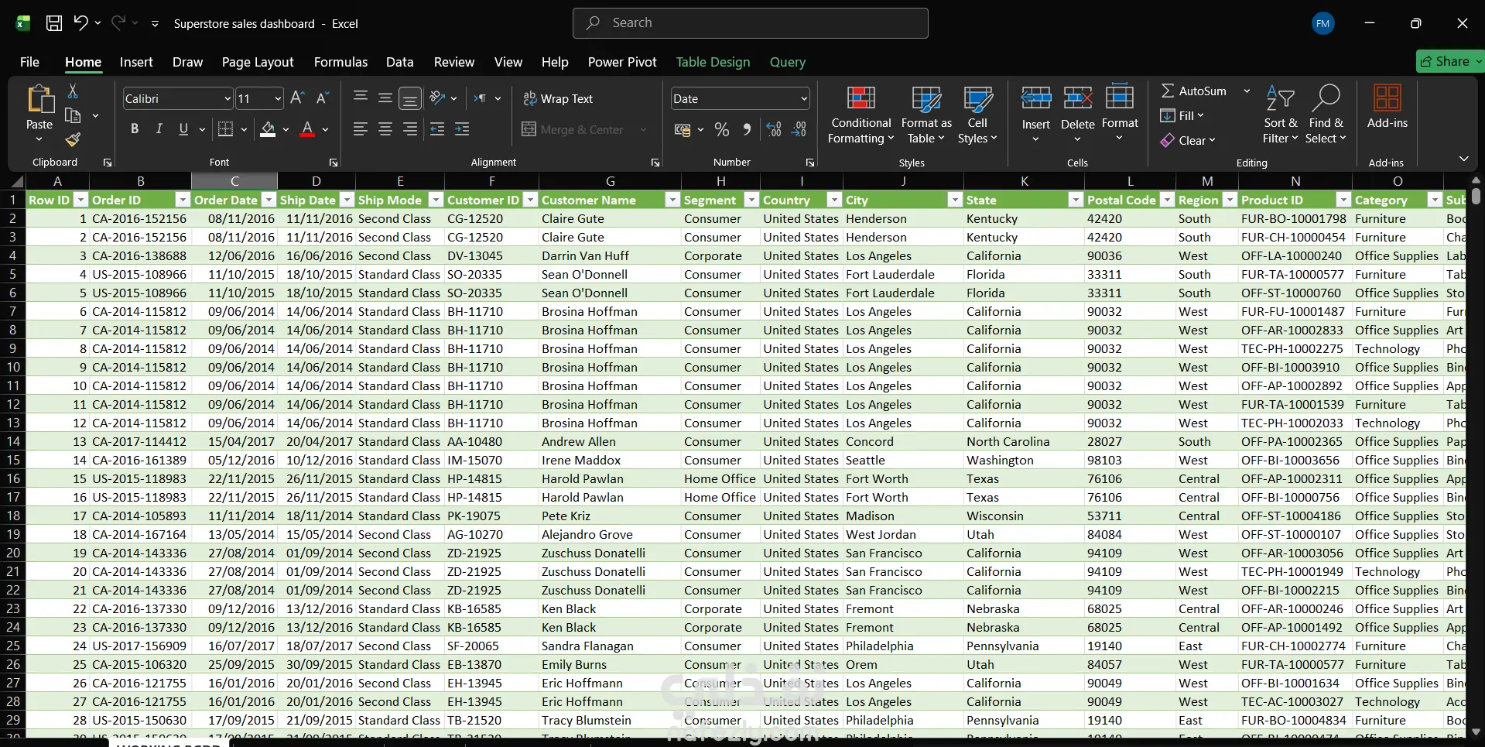Image resolution: width=1485 pixels, height=747 pixels.
Task: Click the Format Painter brush icon
Action: tap(73, 139)
